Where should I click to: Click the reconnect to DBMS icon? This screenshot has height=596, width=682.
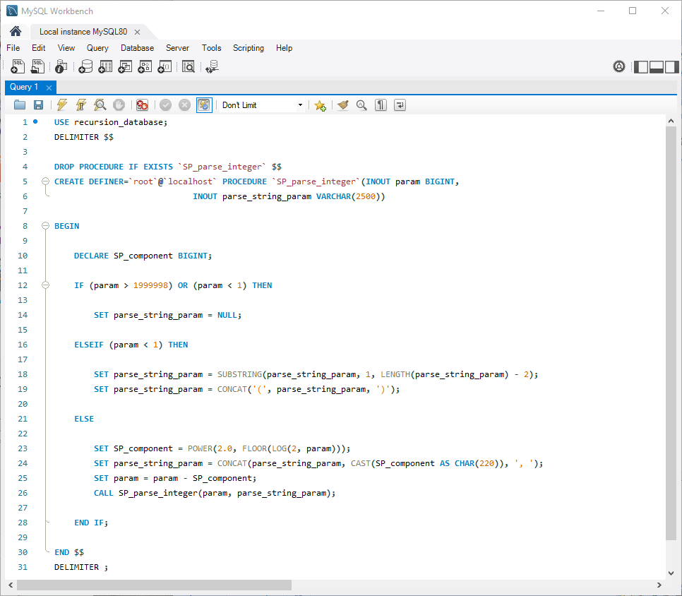click(x=211, y=67)
